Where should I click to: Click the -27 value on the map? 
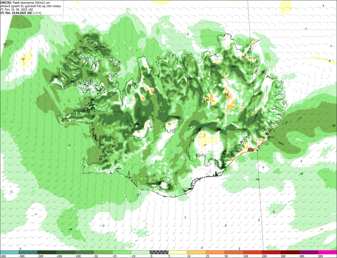(x=4, y=44)
